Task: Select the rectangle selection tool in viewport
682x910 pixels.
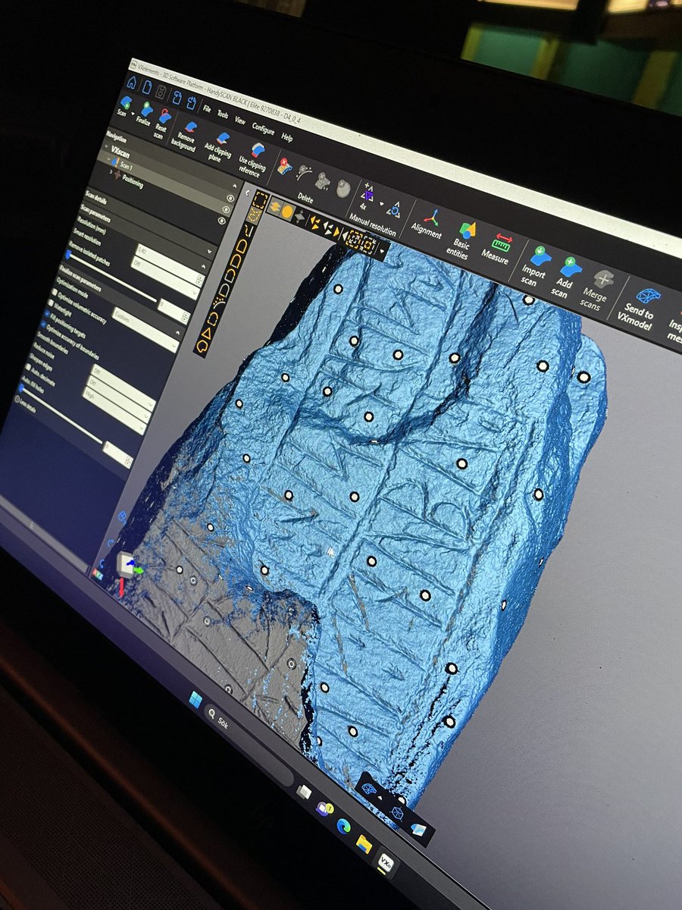Action: [x=261, y=199]
